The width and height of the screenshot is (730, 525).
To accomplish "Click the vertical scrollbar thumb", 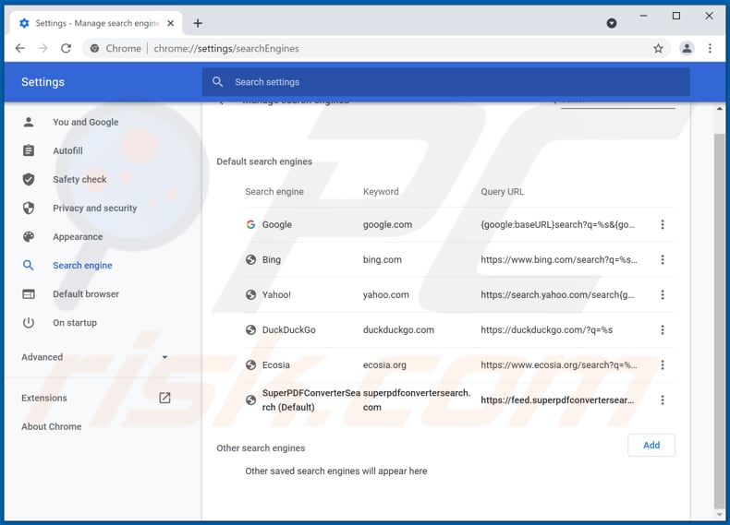I will (720, 321).
